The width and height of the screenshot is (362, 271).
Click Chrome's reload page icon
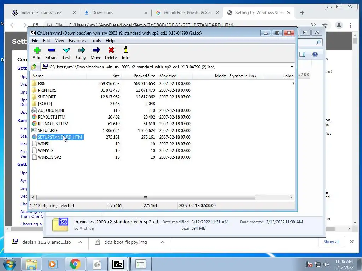(x=35, y=25)
